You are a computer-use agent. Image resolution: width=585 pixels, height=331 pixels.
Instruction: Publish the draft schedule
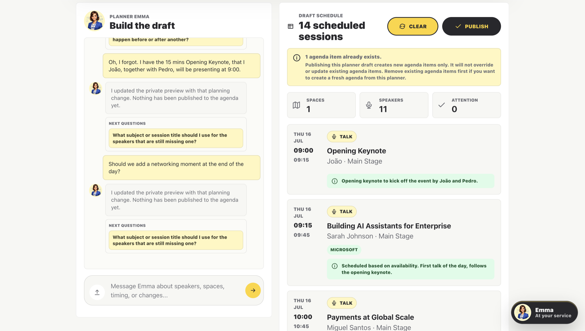(471, 26)
